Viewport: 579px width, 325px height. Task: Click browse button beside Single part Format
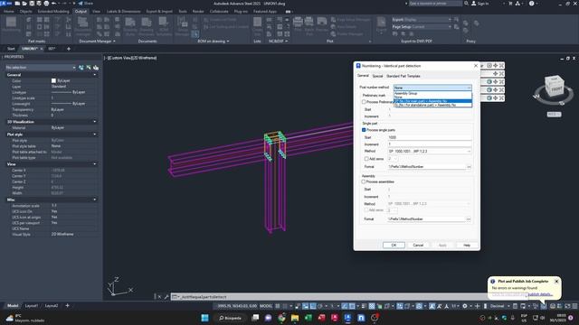pyautogui.click(x=469, y=167)
